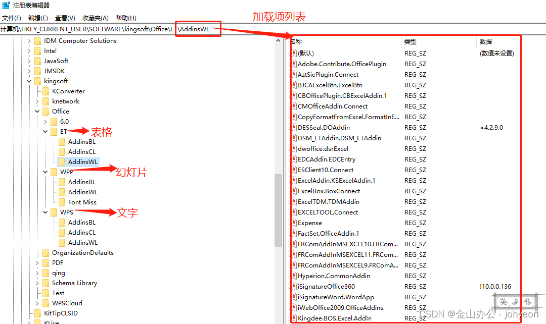Viewport: 546px width, 324px height.
Task: Collapse the WPP key
Action: click(45, 172)
